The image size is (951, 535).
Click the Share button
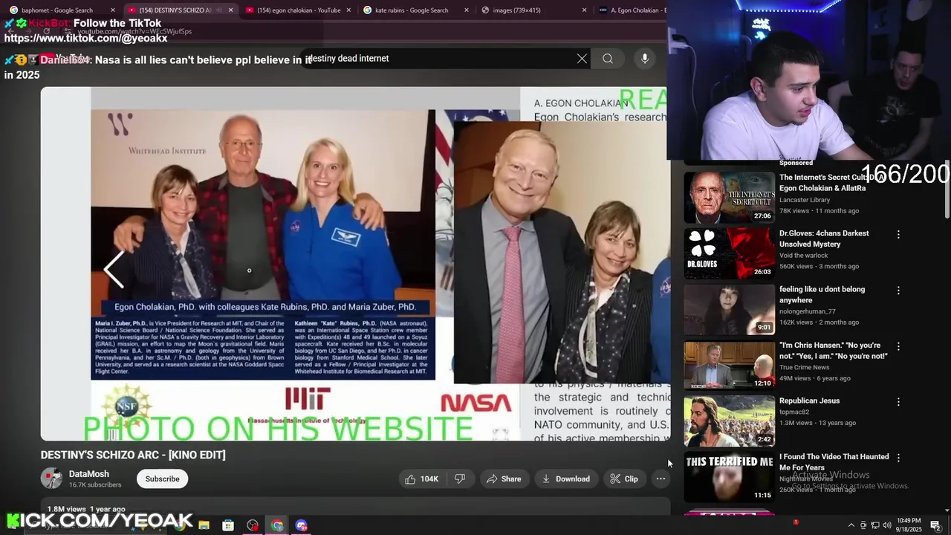[504, 479]
